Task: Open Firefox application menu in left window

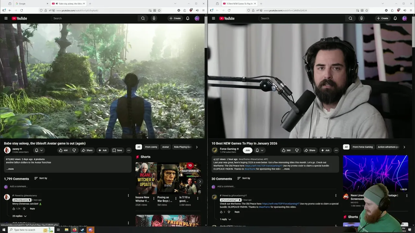Action: [x=203, y=10]
